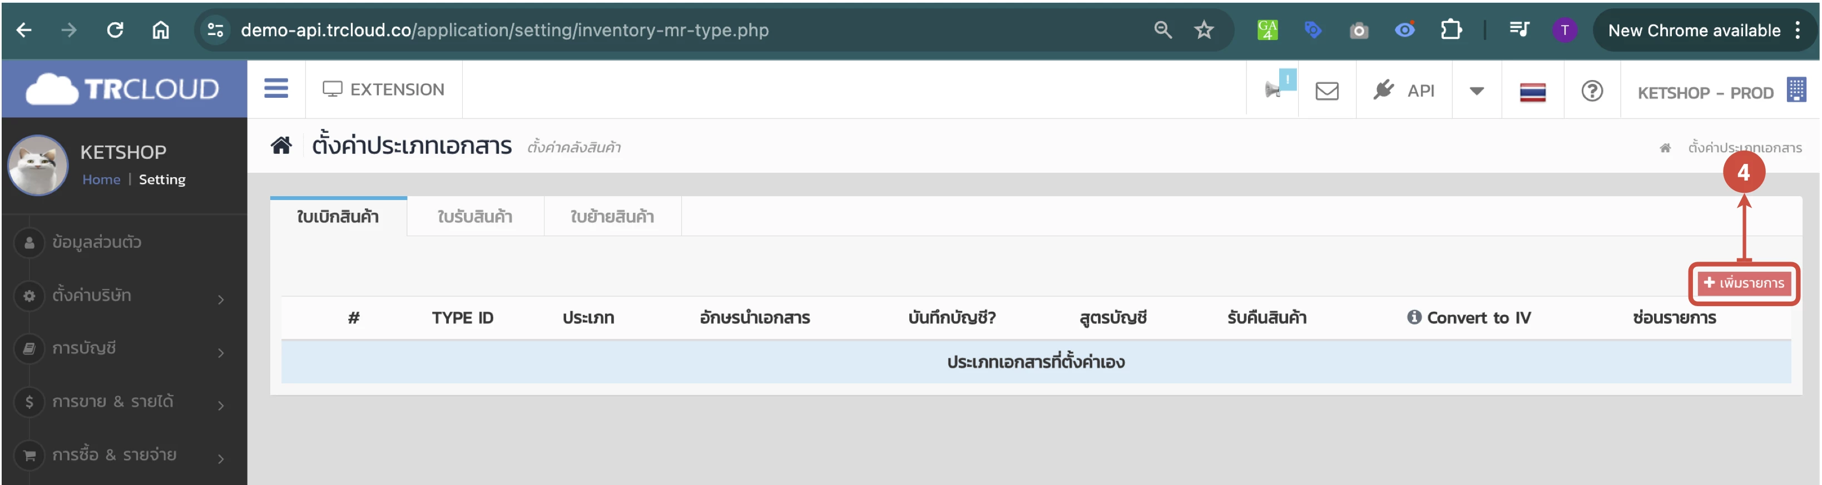Bookmark this page with star icon

1203,31
